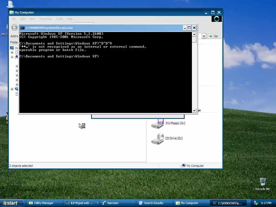Click the scroll down arrow in cmd window
The width and height of the screenshot is (276, 207).
pyautogui.click(x=194, y=111)
